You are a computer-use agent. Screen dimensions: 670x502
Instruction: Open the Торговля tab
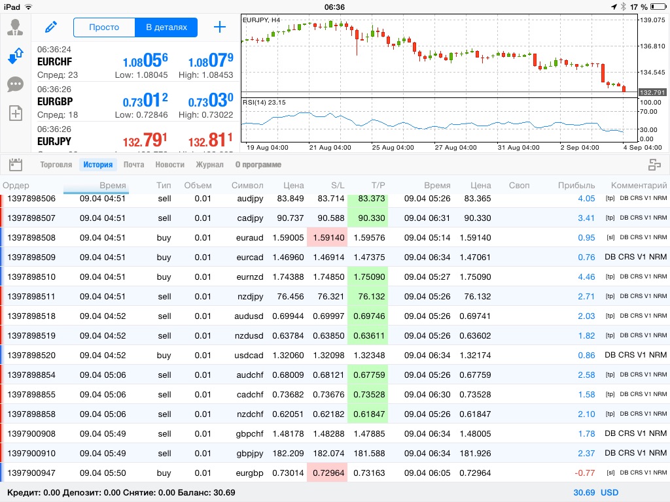point(56,164)
